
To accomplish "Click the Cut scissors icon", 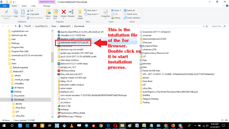I will click(x=30, y=10).
